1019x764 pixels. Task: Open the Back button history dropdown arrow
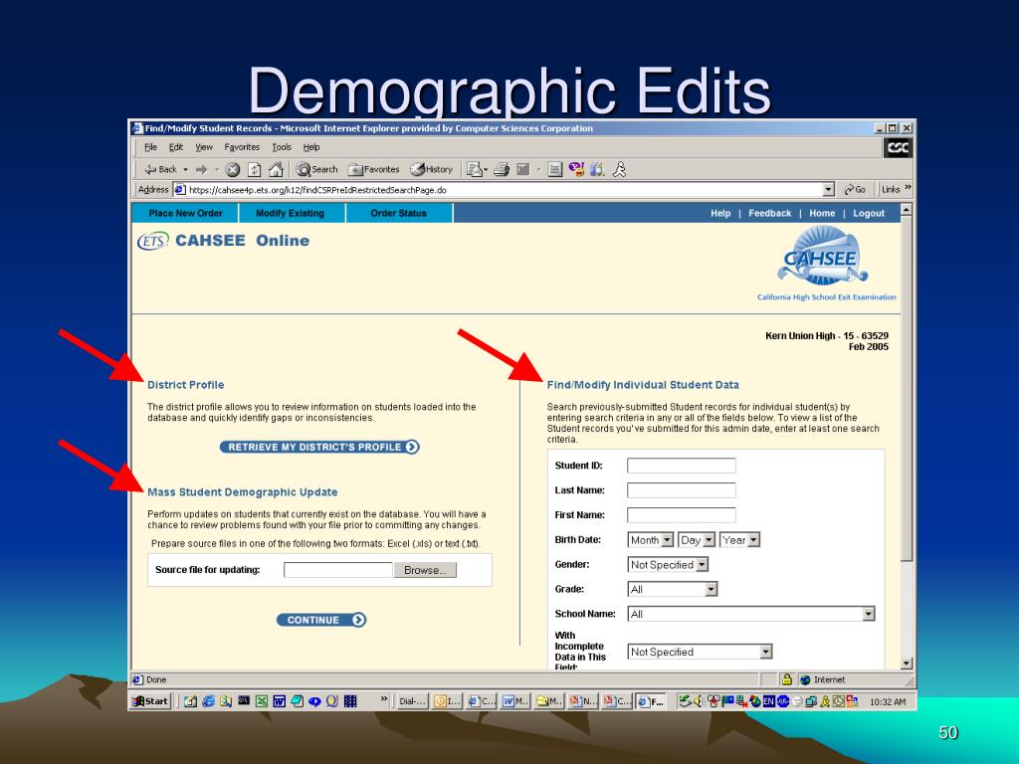click(185, 169)
